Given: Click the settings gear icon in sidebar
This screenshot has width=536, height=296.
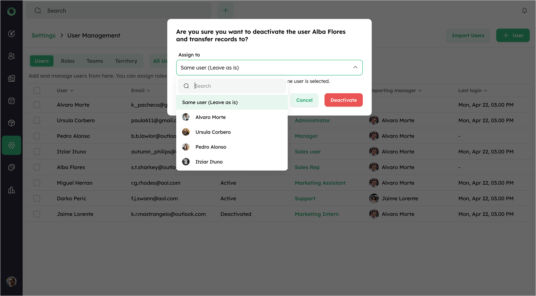Looking at the screenshot, I should pos(11,145).
